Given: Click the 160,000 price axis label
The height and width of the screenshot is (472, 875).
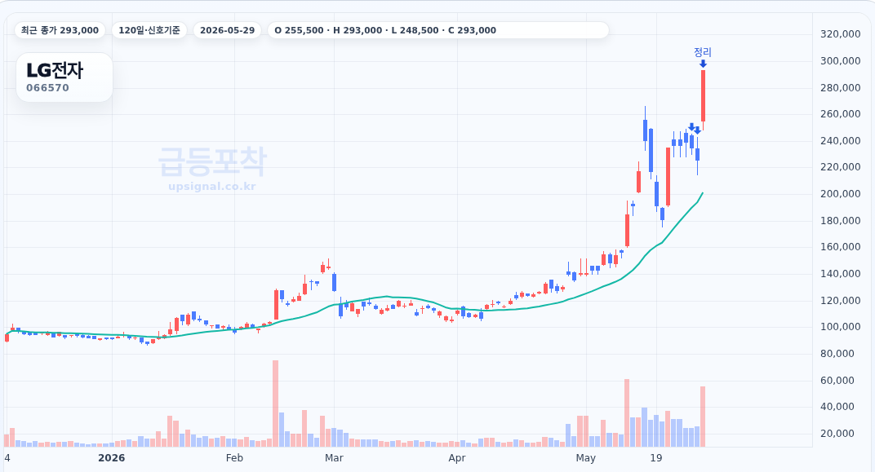Looking at the screenshot, I should pyautogui.click(x=841, y=246).
